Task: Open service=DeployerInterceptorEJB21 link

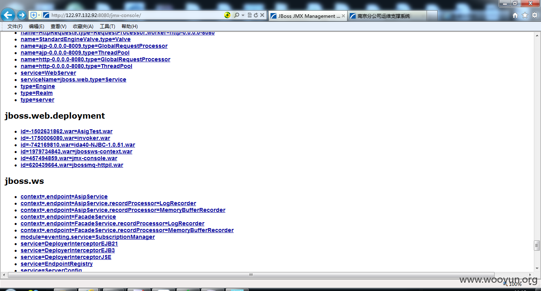Action: pos(69,244)
